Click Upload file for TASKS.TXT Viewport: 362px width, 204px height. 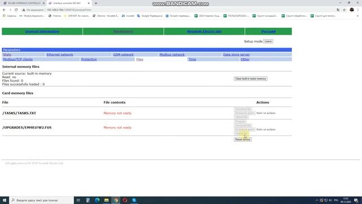tap(242, 117)
